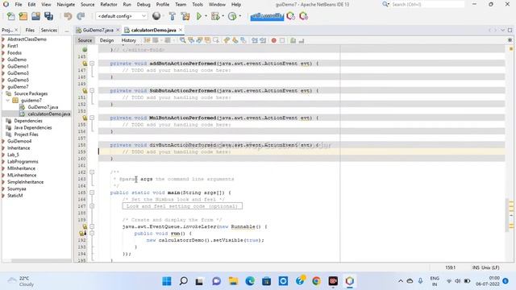Click Find Next Occurrence editor icon
516x290 pixels.
coord(199,40)
